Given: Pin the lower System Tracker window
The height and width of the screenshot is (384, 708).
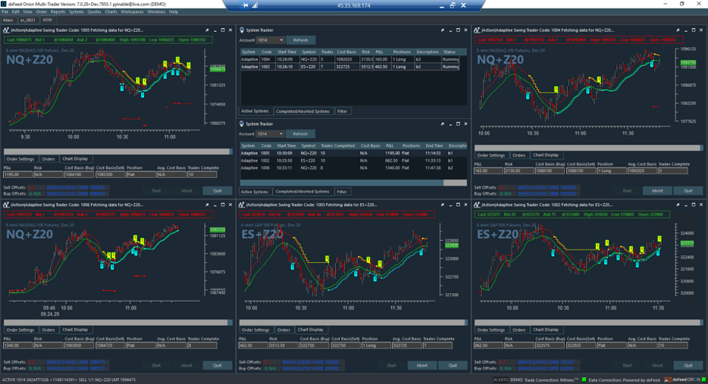Looking at the screenshot, I should tap(443, 124).
